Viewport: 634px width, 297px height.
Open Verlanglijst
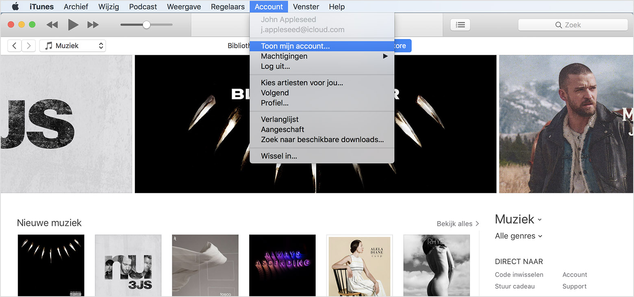coord(322,119)
